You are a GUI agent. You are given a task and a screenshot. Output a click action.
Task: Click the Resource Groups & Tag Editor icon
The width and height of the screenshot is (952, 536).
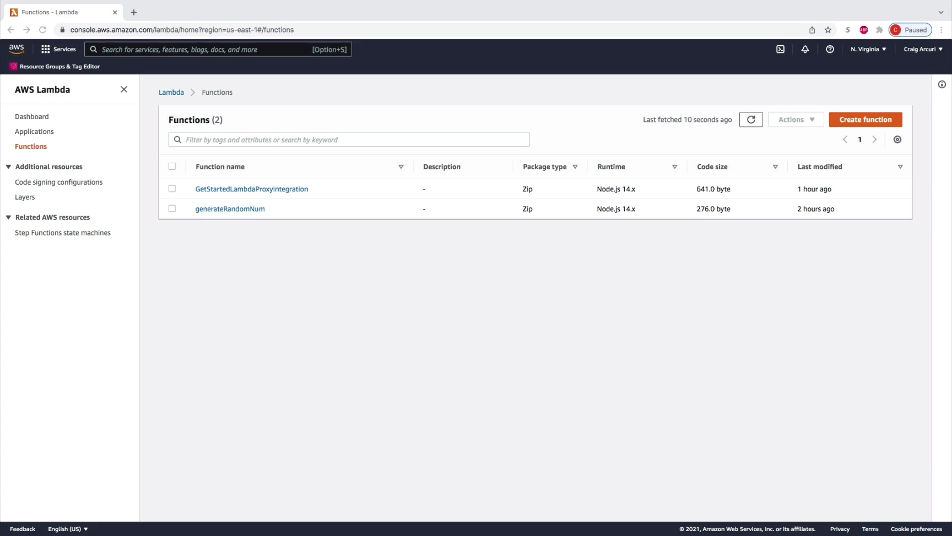click(x=13, y=66)
